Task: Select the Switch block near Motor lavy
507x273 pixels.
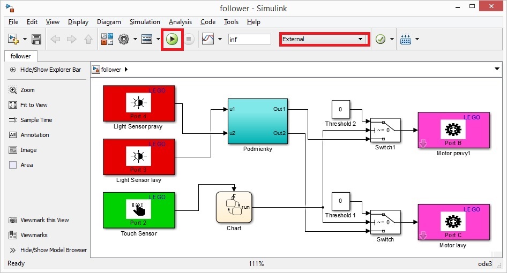Action: pyautogui.click(x=385, y=222)
